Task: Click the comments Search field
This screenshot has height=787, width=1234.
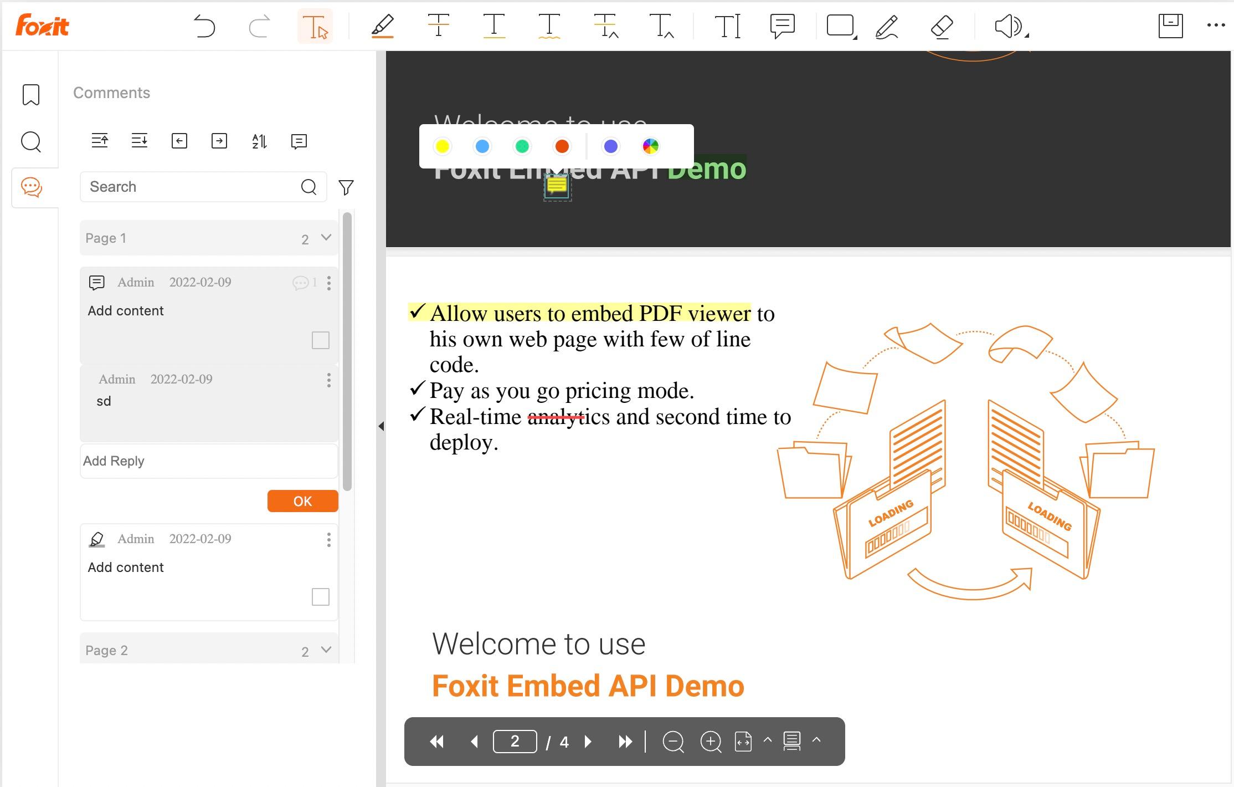Action: (x=203, y=187)
